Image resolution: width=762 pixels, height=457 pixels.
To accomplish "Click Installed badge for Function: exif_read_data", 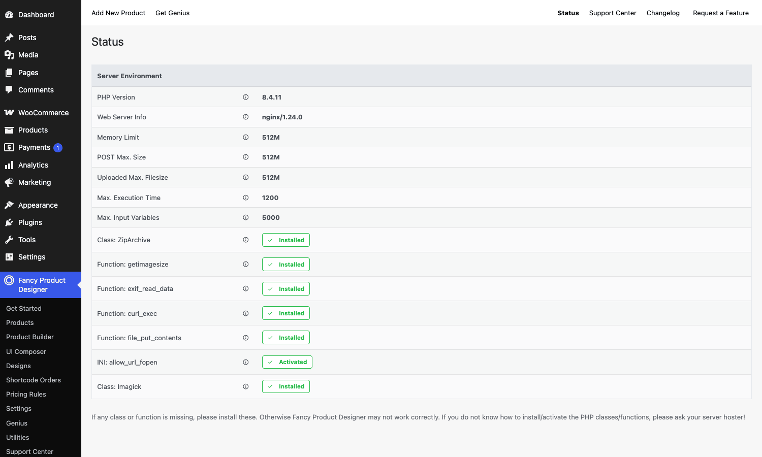I will click(x=286, y=289).
